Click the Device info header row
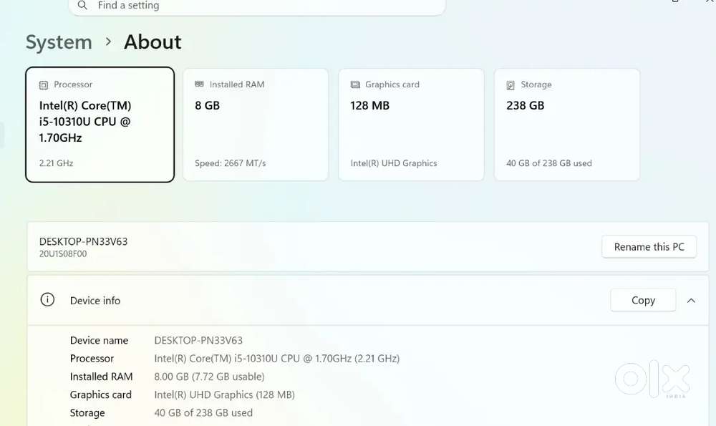The height and width of the screenshot is (426, 716). coord(368,300)
